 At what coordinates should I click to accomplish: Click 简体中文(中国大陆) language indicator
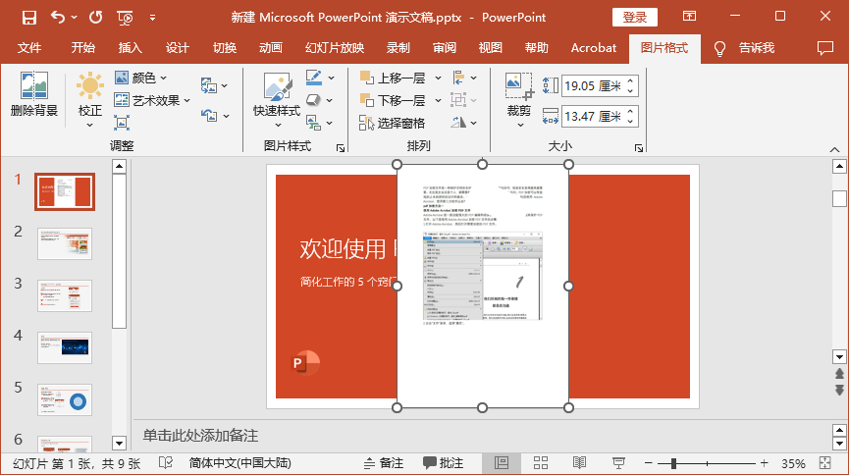(x=239, y=463)
